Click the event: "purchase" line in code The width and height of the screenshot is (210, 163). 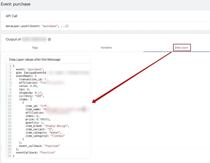[30, 69]
